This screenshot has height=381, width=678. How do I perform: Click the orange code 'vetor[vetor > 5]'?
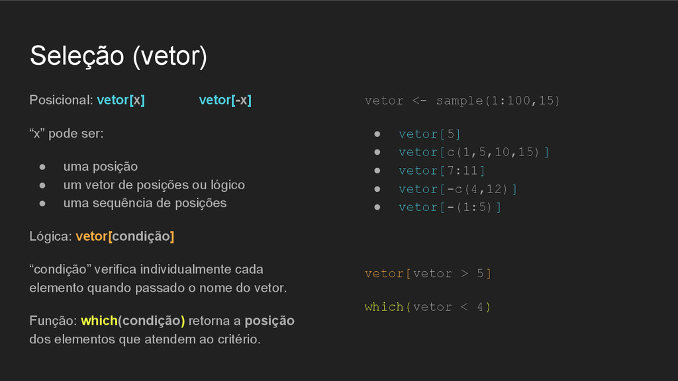pyautogui.click(x=428, y=273)
